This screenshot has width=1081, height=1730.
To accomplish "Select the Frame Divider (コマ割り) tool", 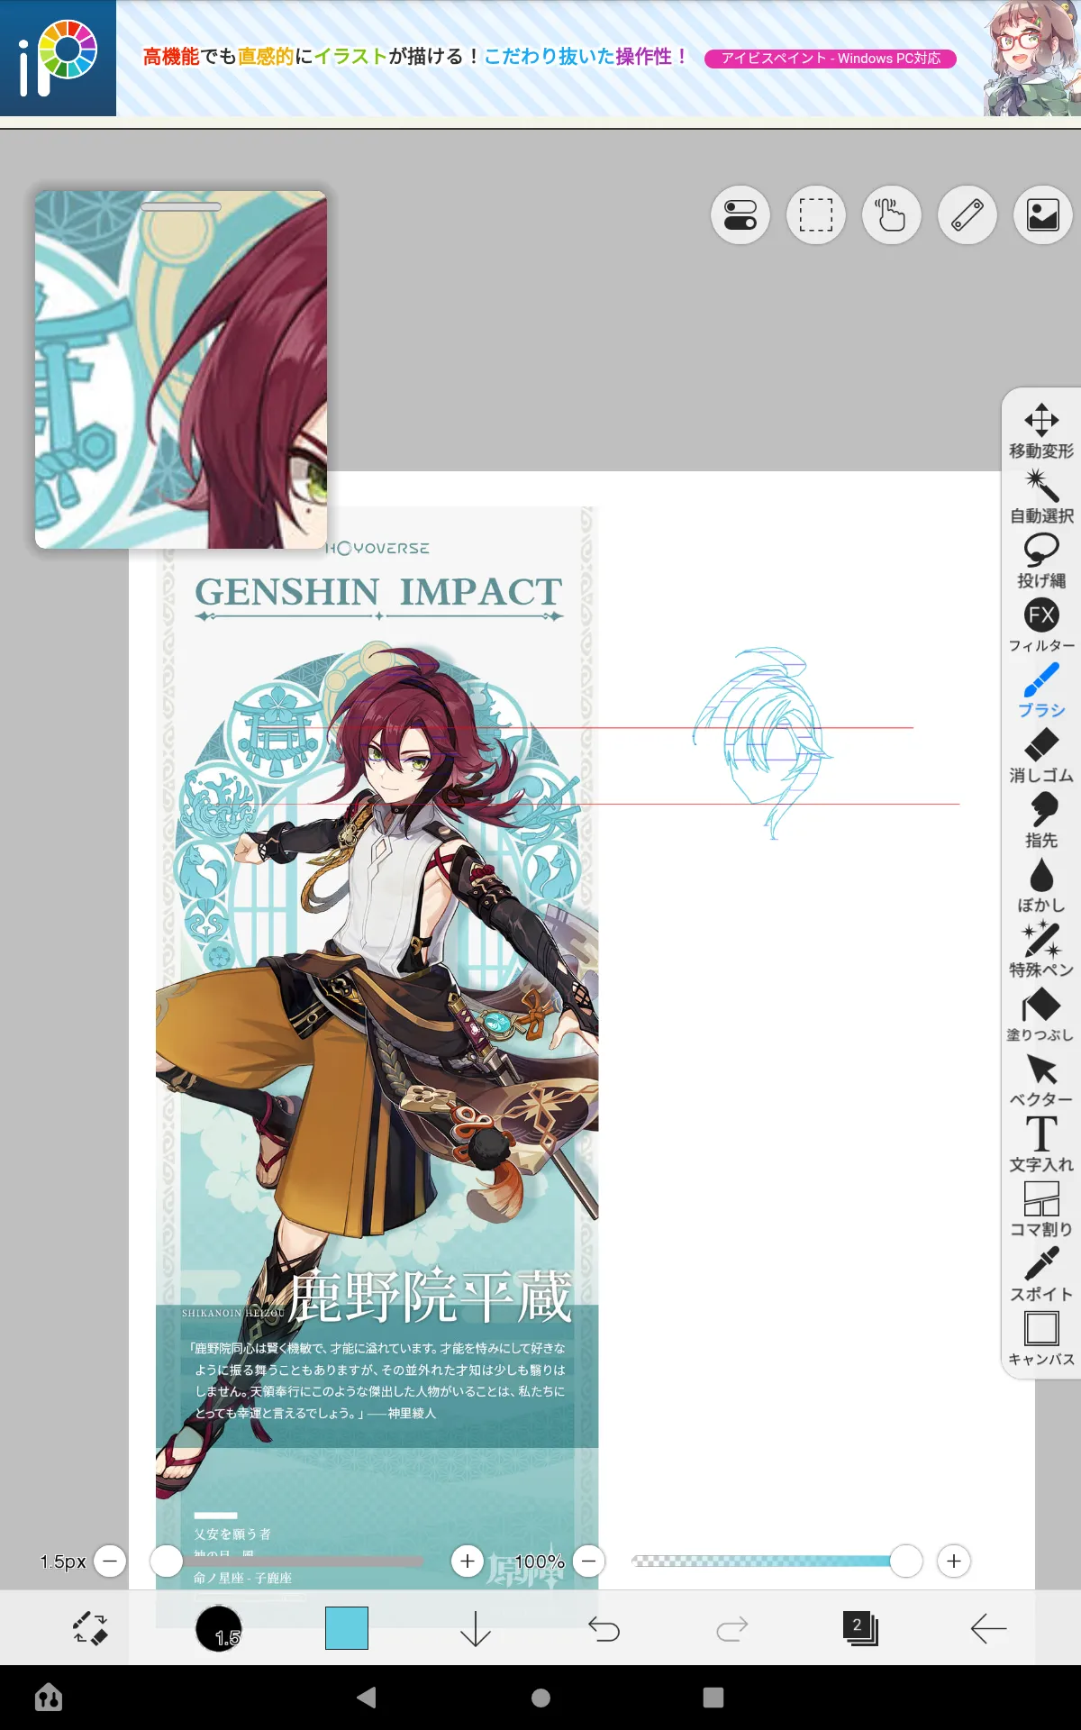I will (x=1041, y=1209).
